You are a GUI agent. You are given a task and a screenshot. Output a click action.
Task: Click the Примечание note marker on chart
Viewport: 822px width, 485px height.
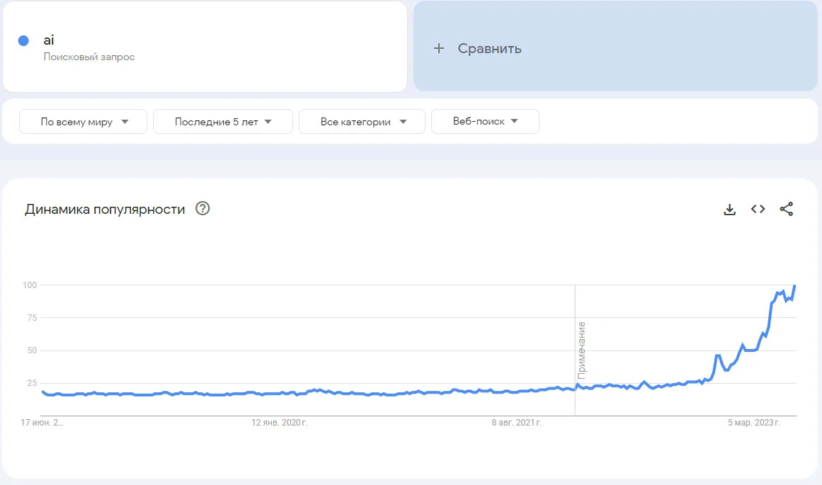click(x=581, y=350)
